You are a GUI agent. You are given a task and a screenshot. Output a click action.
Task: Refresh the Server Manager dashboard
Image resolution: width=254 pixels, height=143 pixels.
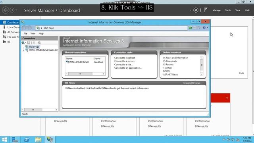point(196,10)
